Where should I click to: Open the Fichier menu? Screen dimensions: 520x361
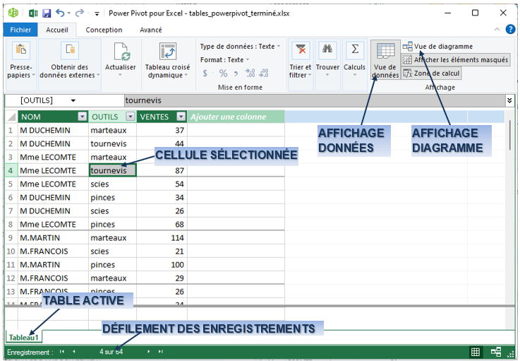pyautogui.click(x=20, y=30)
